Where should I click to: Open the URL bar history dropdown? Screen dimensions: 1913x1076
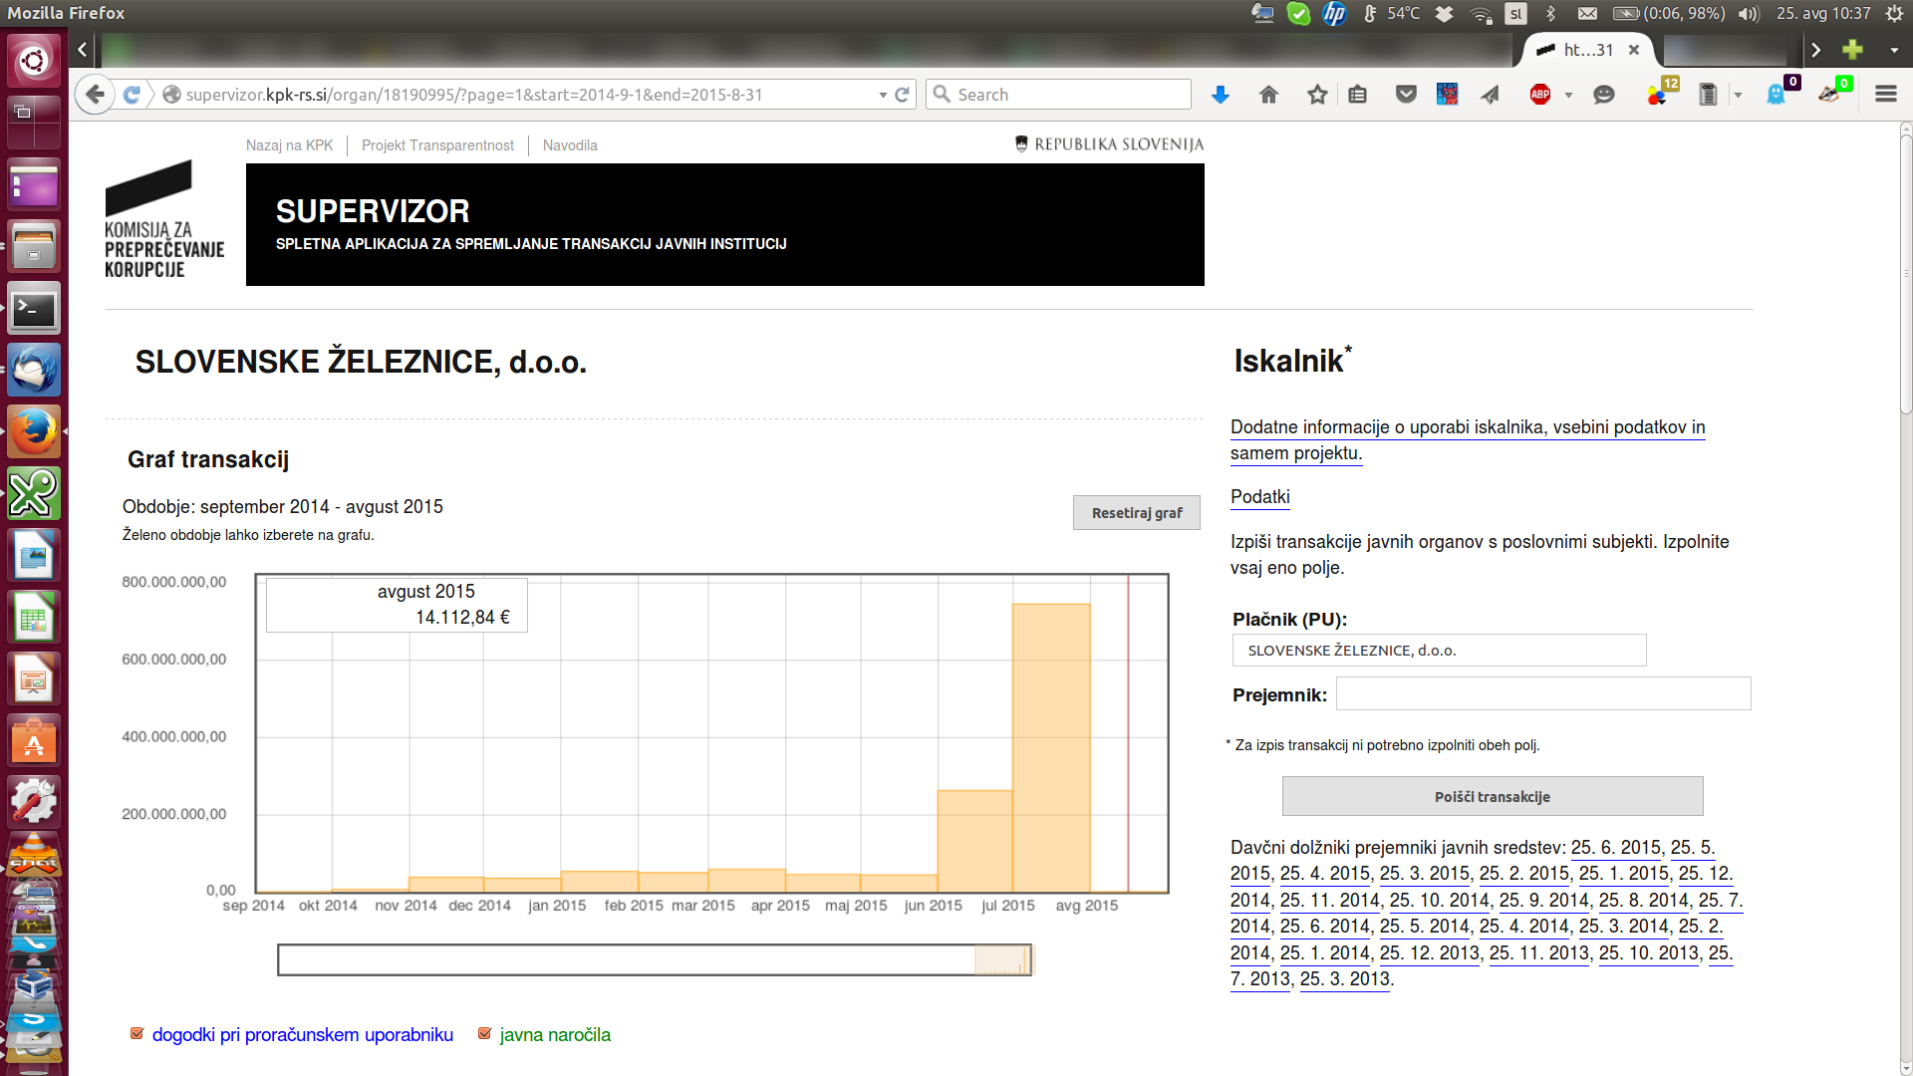[883, 96]
